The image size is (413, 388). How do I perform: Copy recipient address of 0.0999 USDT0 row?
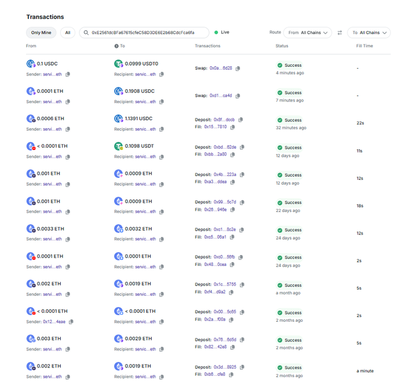click(162, 74)
